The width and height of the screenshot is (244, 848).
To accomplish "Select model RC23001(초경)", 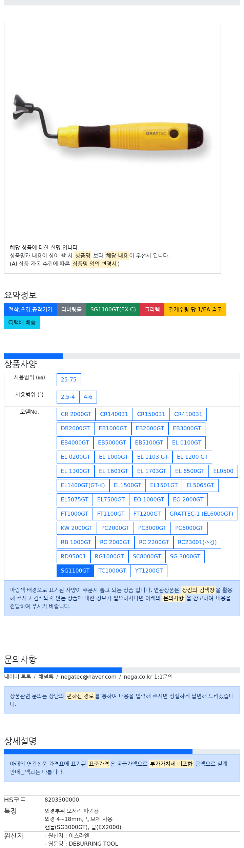I will point(197,542).
